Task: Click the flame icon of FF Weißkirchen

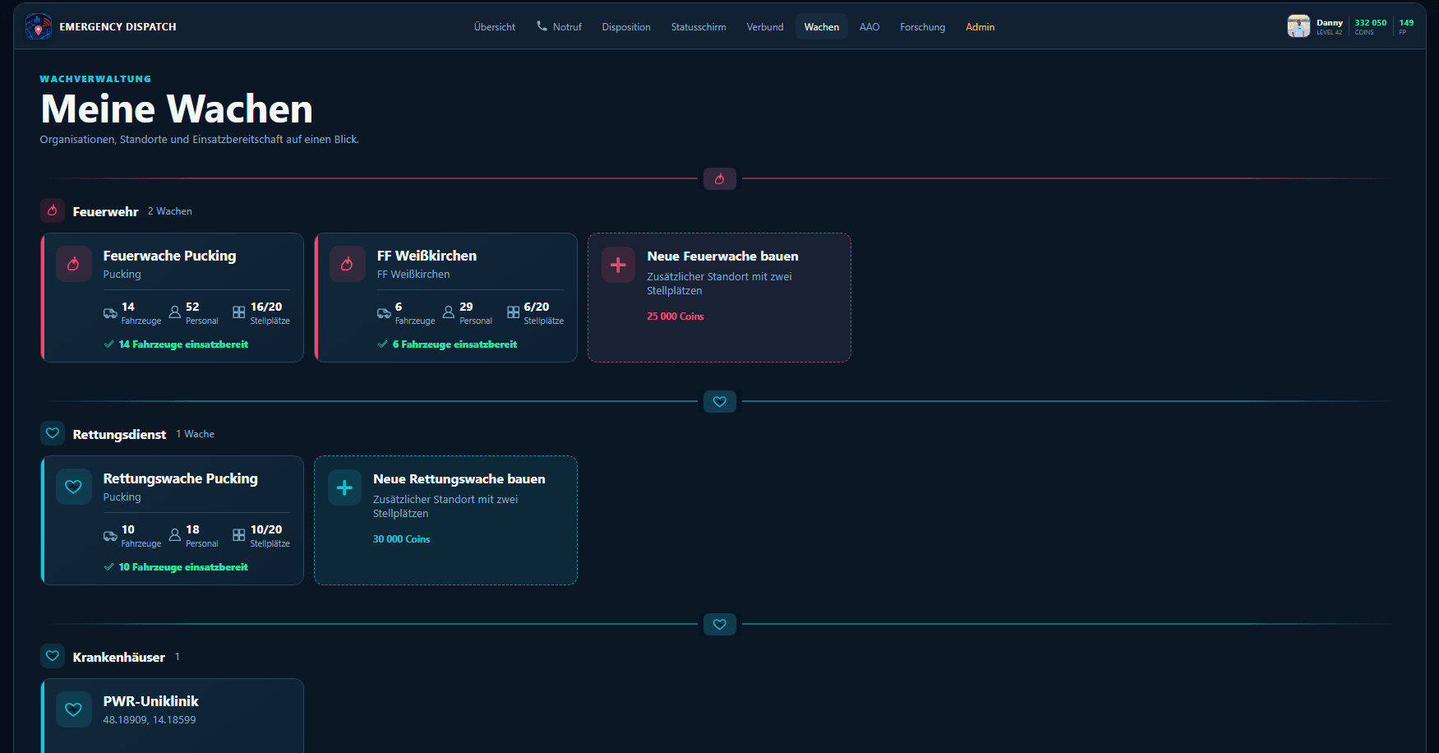Action: [x=348, y=265]
